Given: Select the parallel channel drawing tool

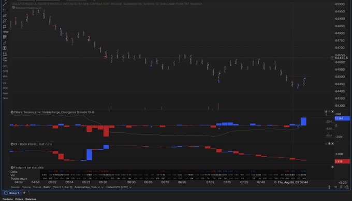Looking at the screenshot, I should pyautogui.click(x=5, y=21).
